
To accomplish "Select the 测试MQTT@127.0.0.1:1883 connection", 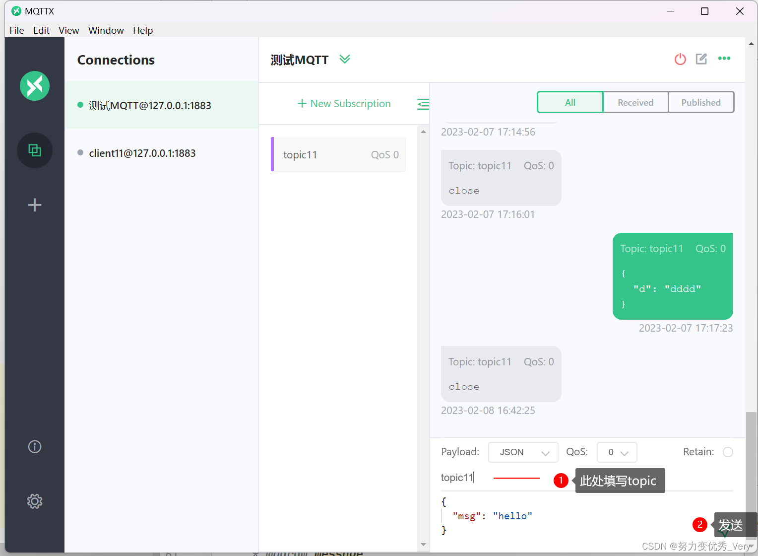I will point(161,105).
